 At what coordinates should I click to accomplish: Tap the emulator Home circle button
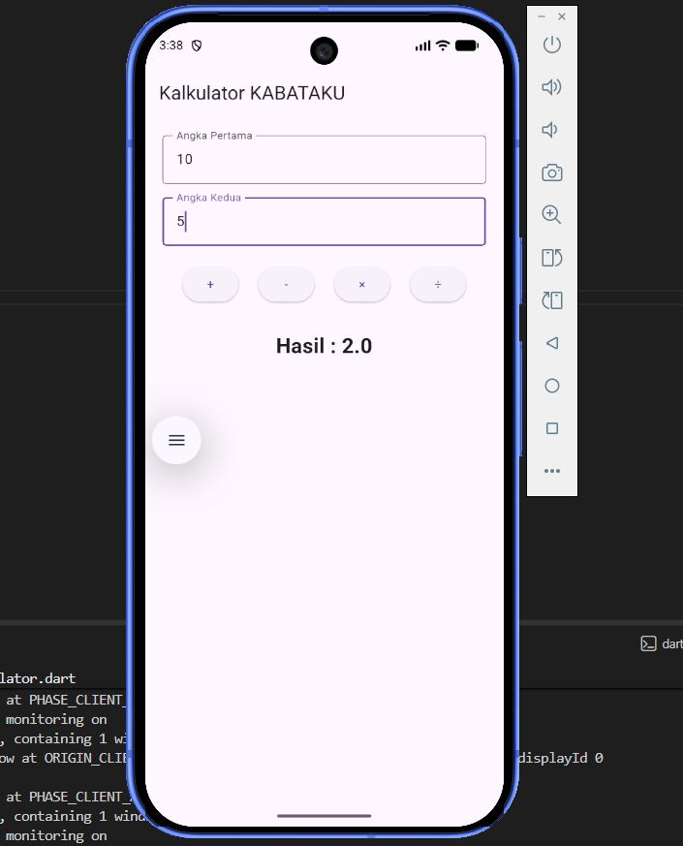click(x=551, y=386)
